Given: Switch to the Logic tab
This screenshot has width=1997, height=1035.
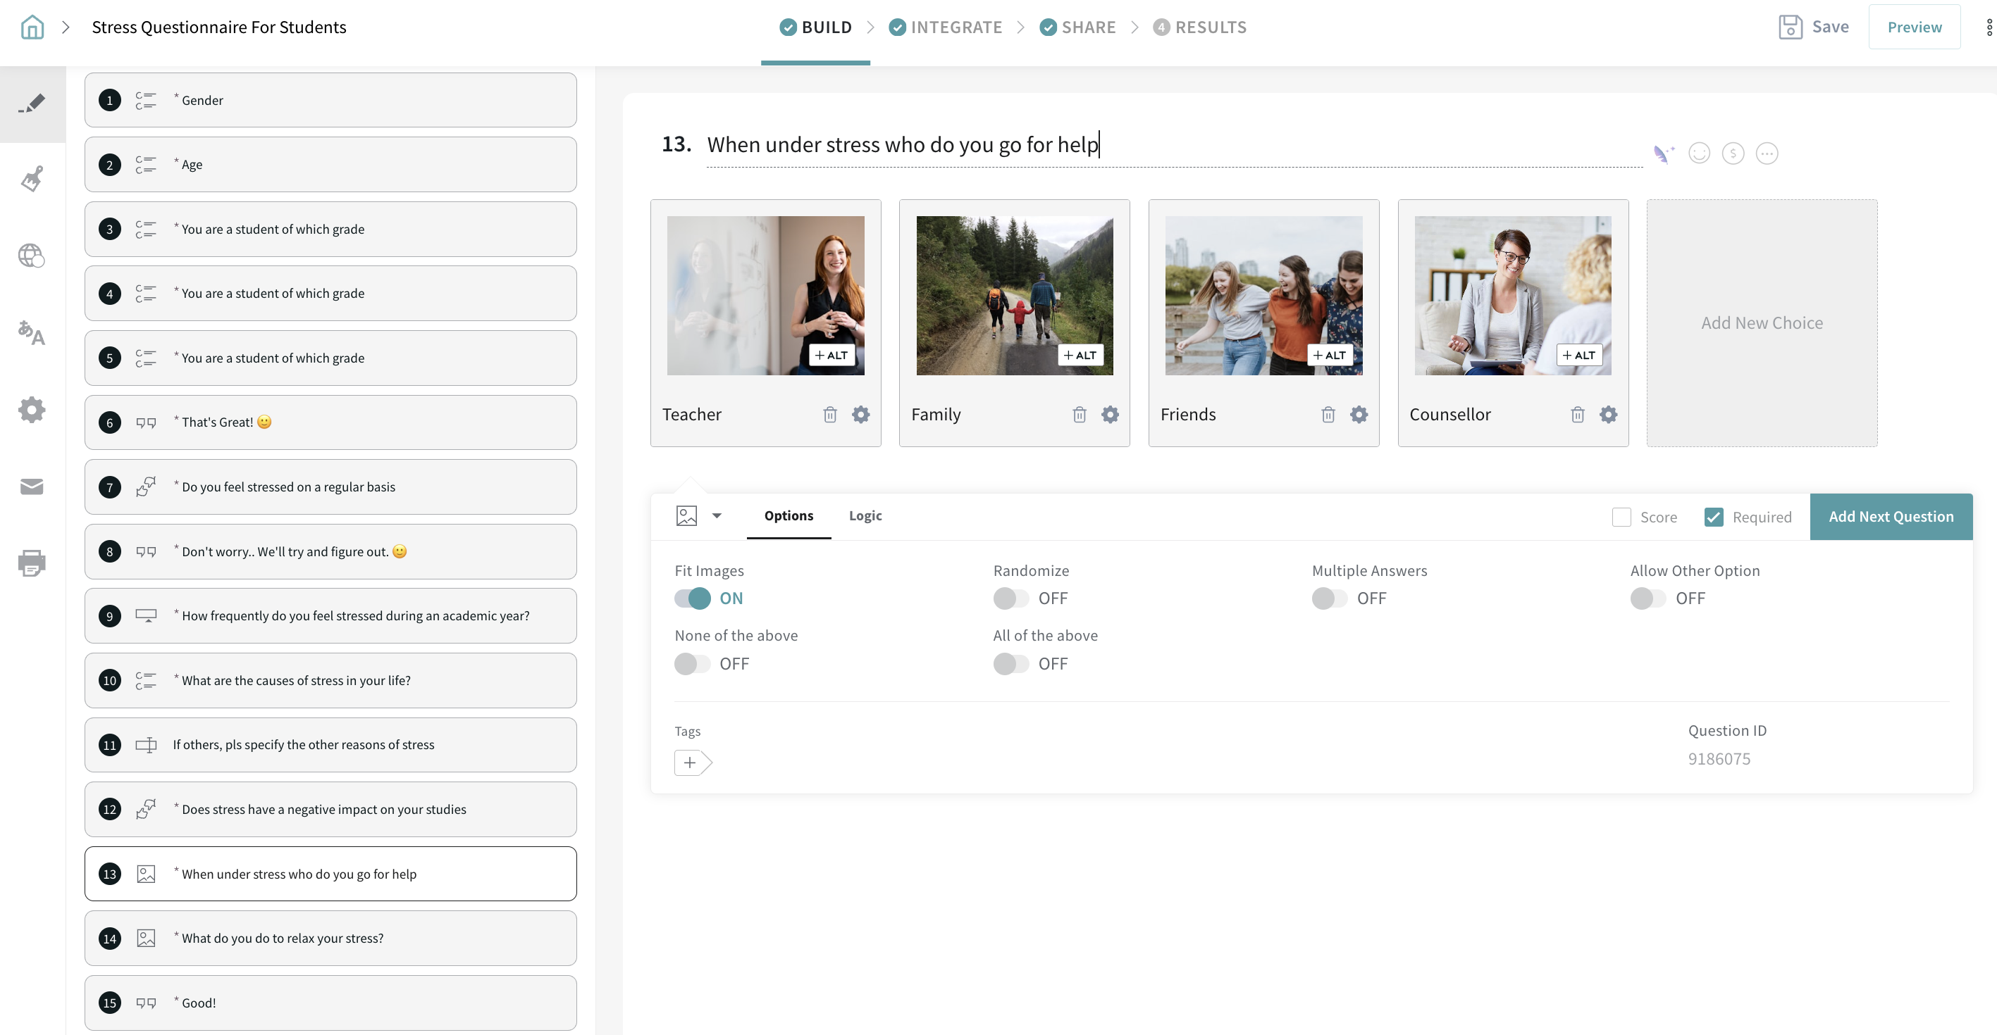Looking at the screenshot, I should [867, 516].
